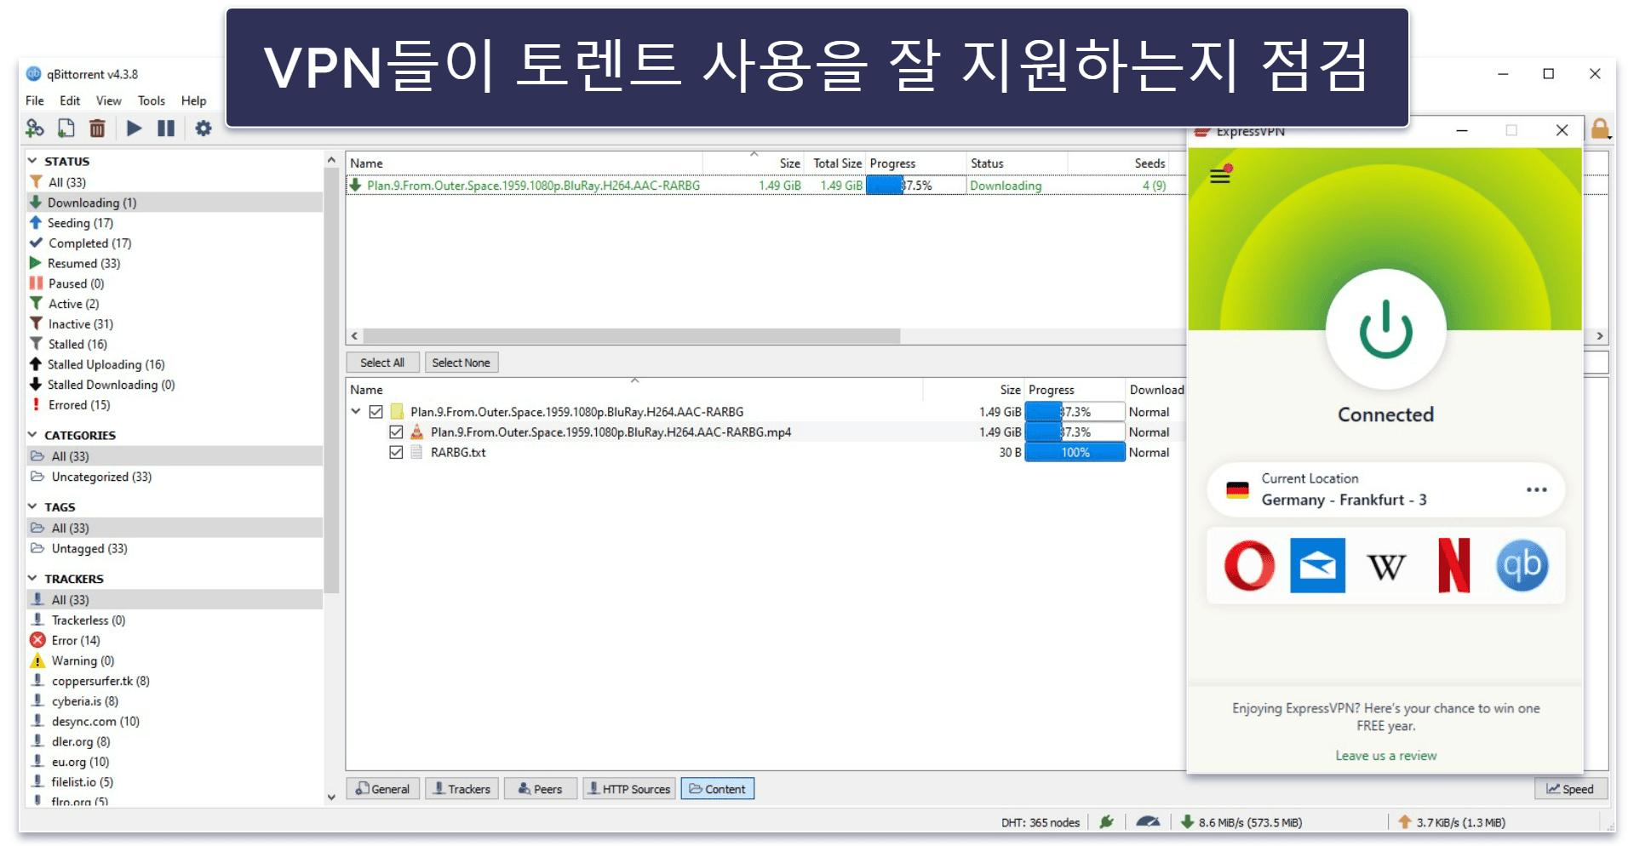Collapse the TAGS section

(x=32, y=506)
